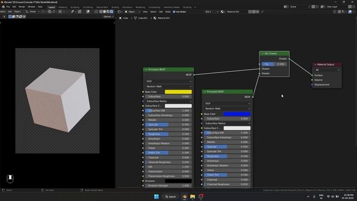Click Cube.001 mesh in breadcrumb
The height and width of the screenshot is (201, 357).
pos(141,18)
